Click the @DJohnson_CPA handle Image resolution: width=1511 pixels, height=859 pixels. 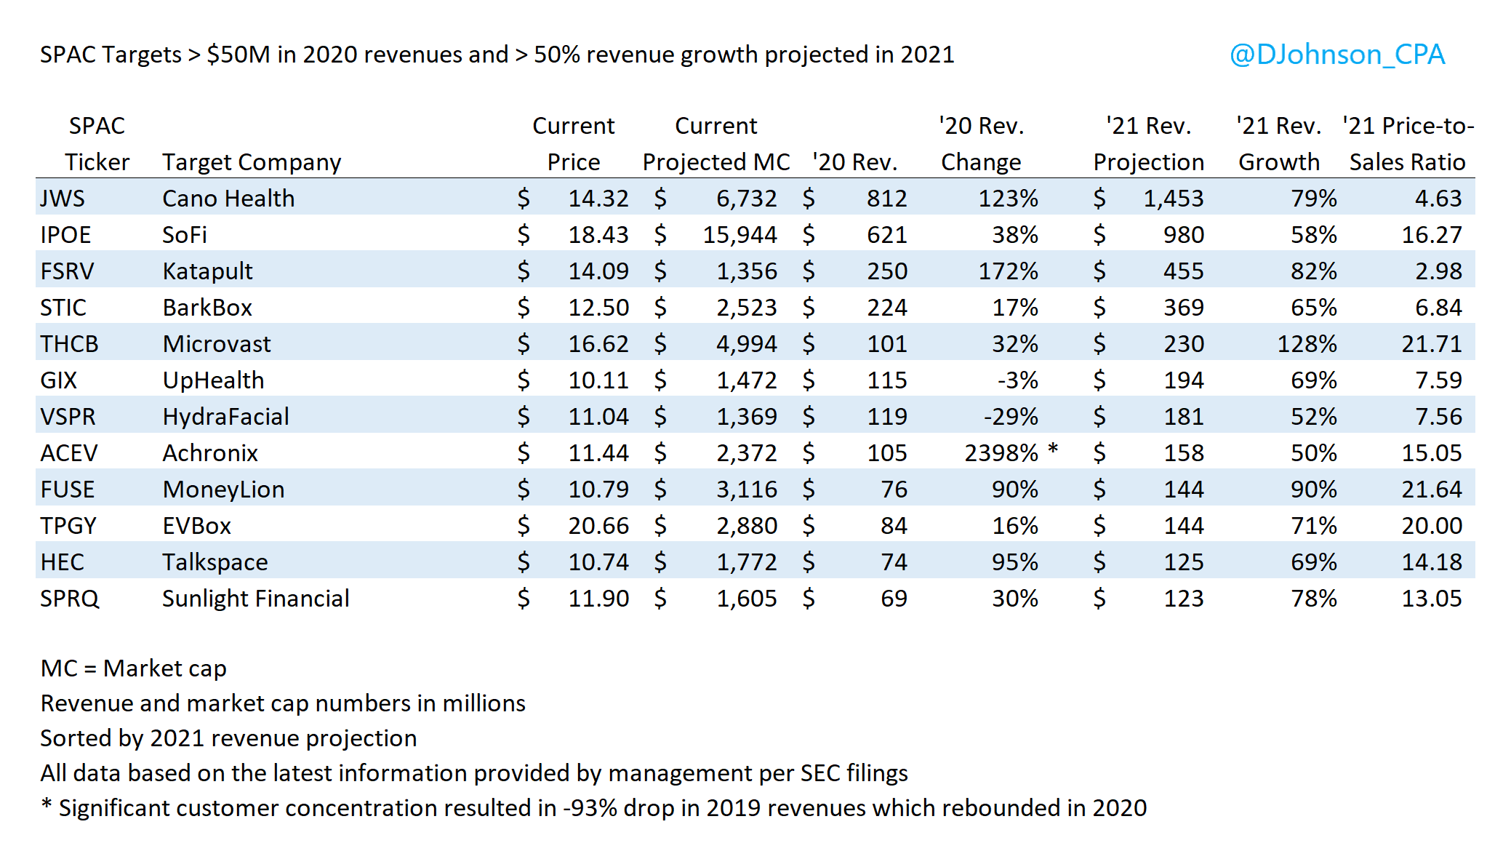1336,55
